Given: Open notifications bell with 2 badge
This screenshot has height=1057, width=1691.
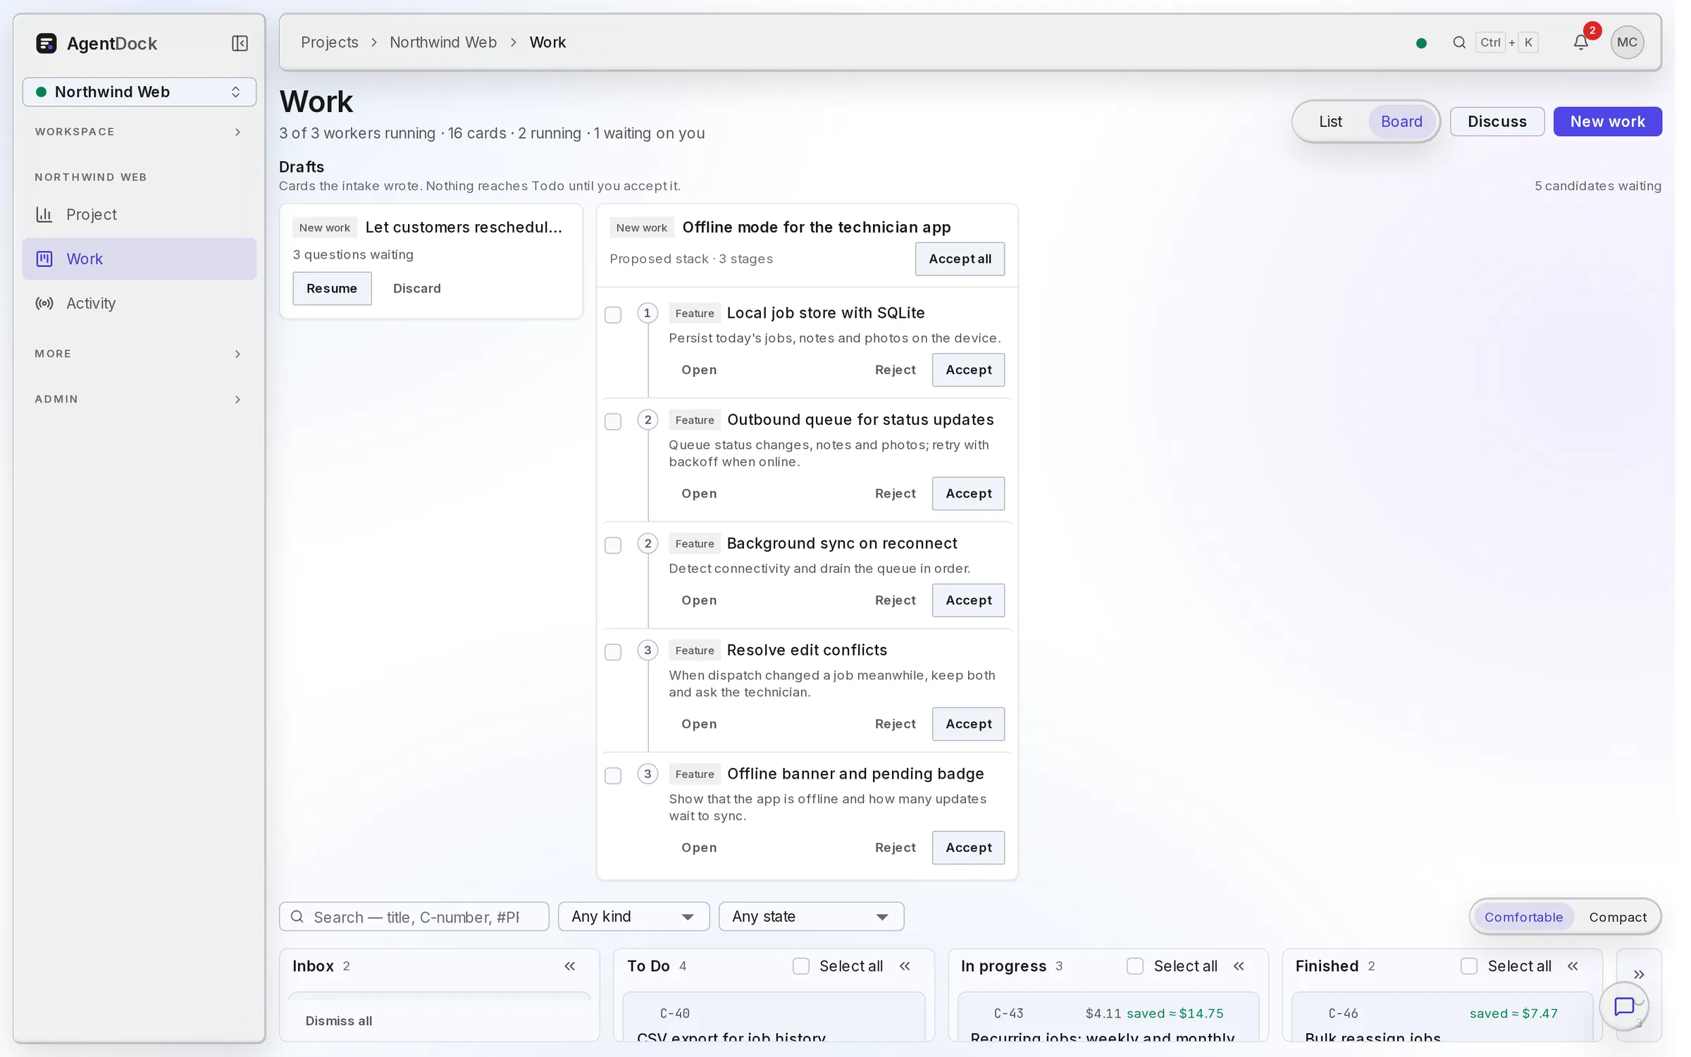Looking at the screenshot, I should point(1580,42).
